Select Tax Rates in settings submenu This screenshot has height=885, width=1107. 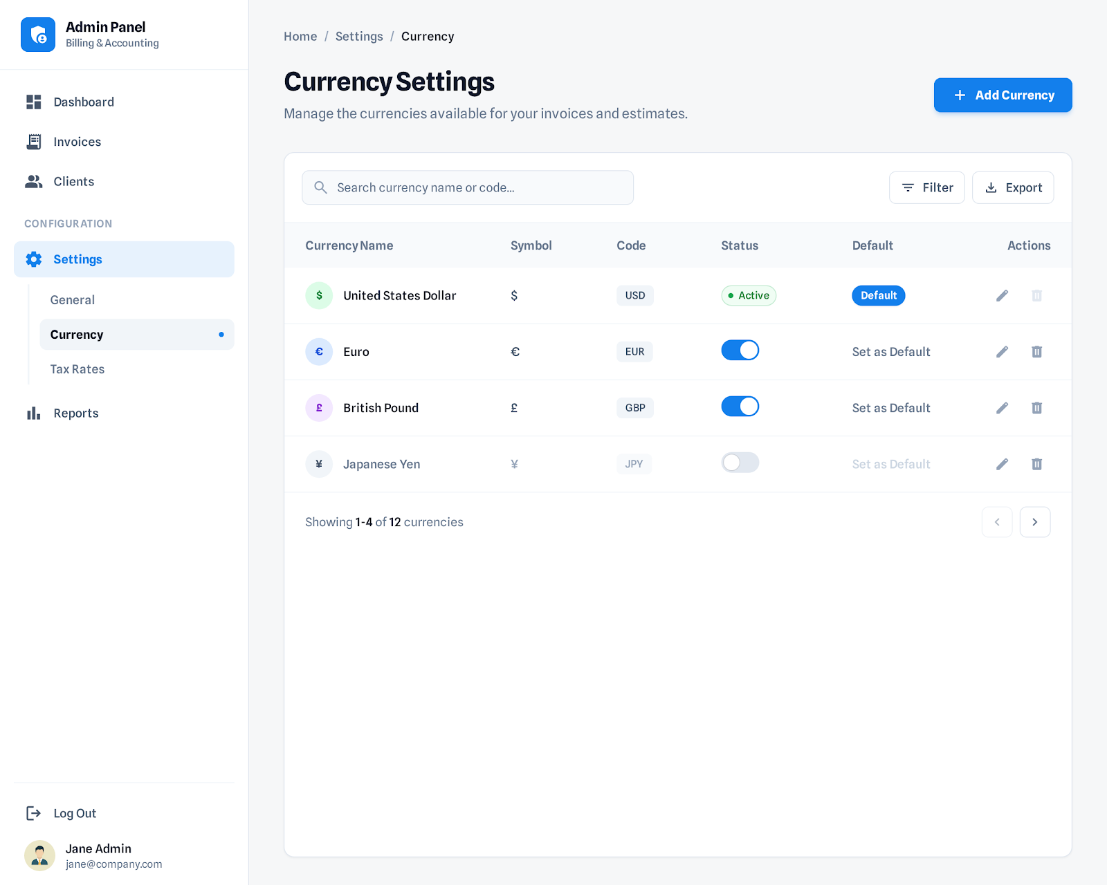coord(77,369)
